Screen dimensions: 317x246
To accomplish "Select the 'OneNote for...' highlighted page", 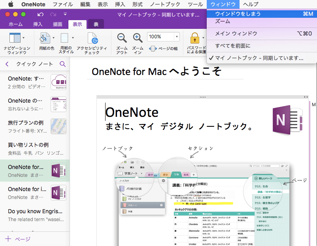I will [35, 171].
